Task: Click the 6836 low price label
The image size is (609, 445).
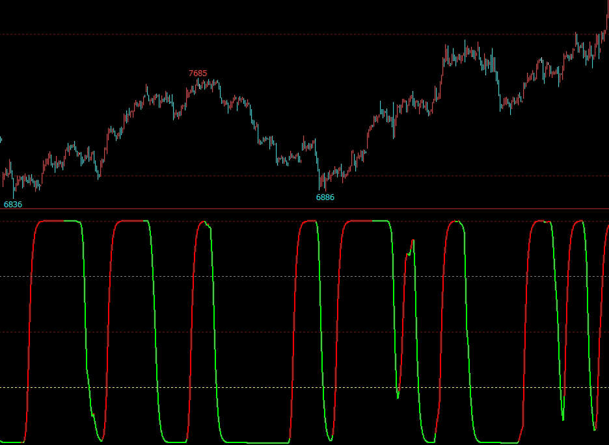Action: click(x=13, y=205)
